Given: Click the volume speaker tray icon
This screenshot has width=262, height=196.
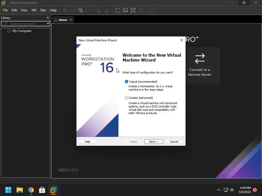Looking at the screenshot, I should [x=232, y=190].
